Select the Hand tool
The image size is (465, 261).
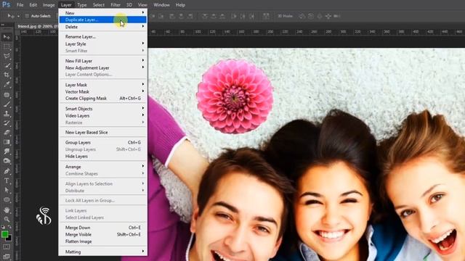(x=7, y=210)
